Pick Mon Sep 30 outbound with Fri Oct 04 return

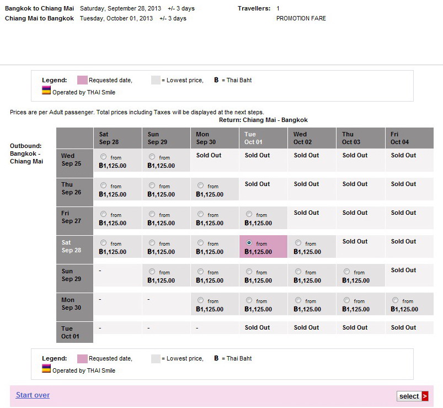point(395,300)
